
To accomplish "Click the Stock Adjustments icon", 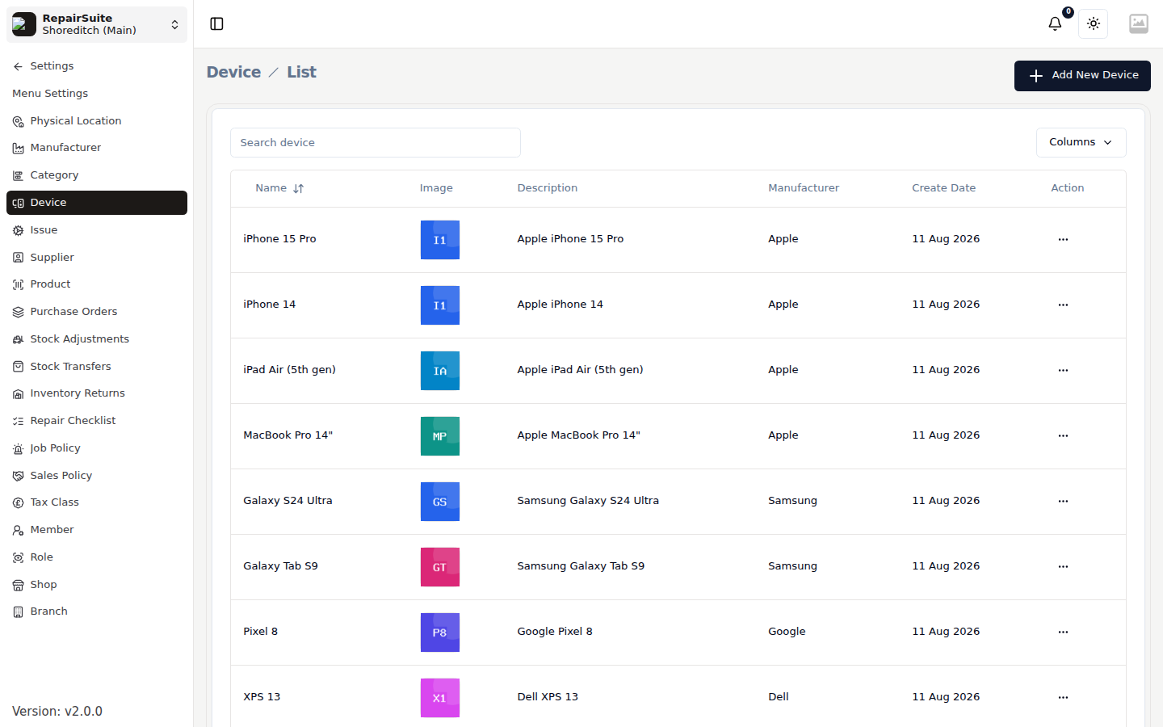I will (x=18, y=339).
